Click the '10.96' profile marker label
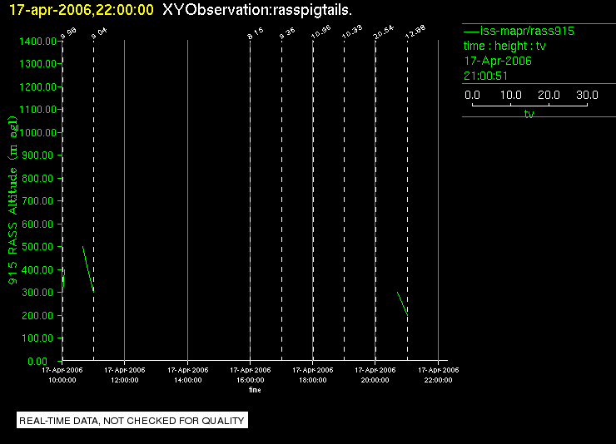616x444 pixels. point(321,32)
